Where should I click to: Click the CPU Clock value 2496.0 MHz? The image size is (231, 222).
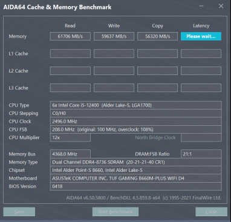coord(135,121)
